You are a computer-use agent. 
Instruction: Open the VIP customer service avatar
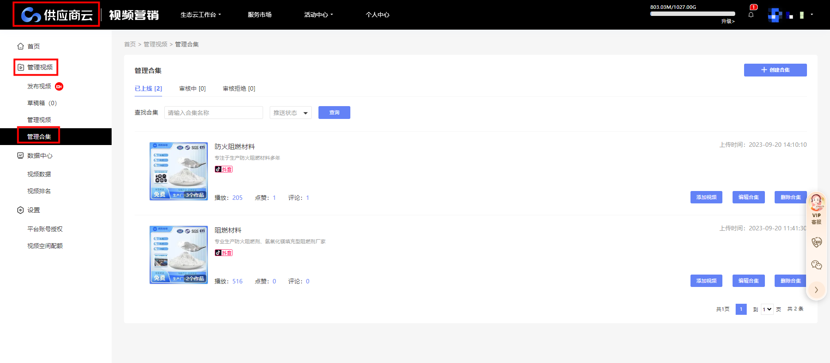(x=816, y=203)
